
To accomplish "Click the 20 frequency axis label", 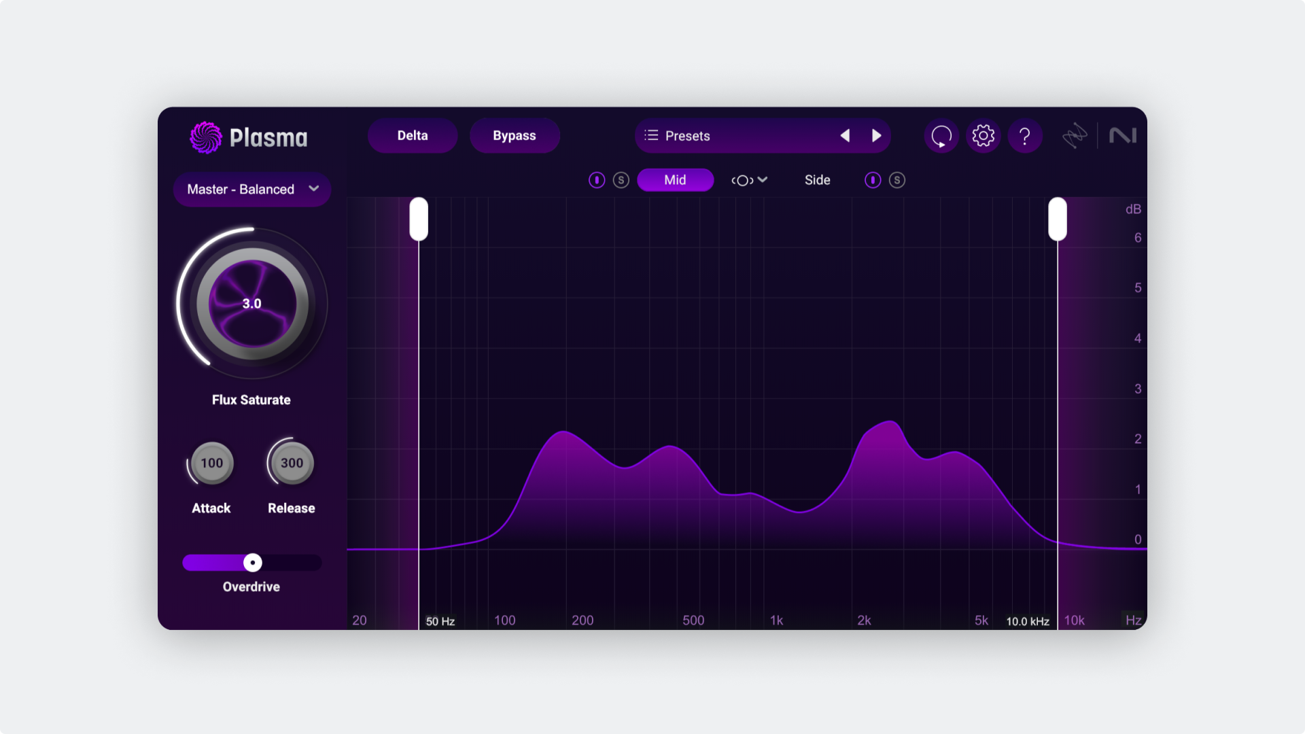I will point(360,621).
